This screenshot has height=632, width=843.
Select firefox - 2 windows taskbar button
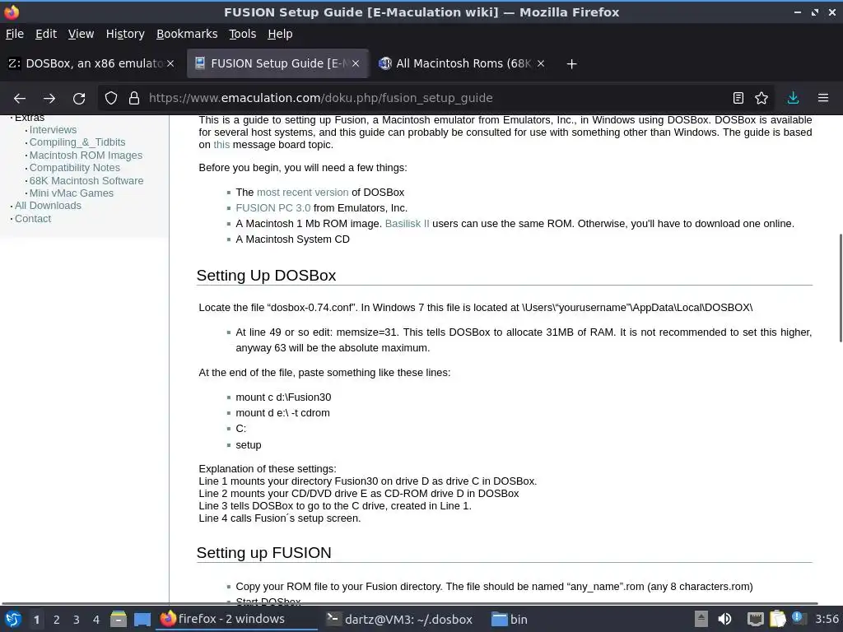[236, 619]
